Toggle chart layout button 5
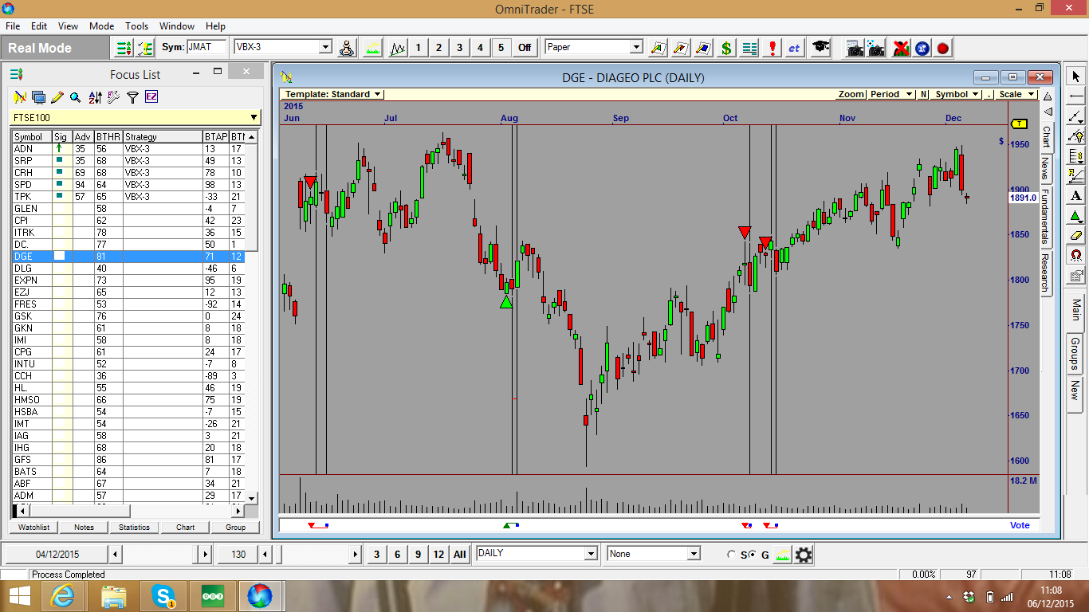This screenshot has height=612, width=1089. point(501,48)
